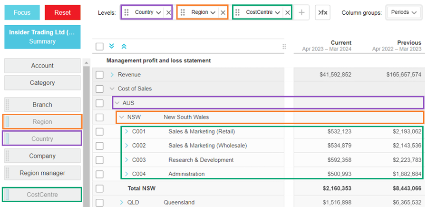The width and height of the screenshot is (428, 207).
Task: Remove the CostCentre level with X
Action: (x=287, y=12)
